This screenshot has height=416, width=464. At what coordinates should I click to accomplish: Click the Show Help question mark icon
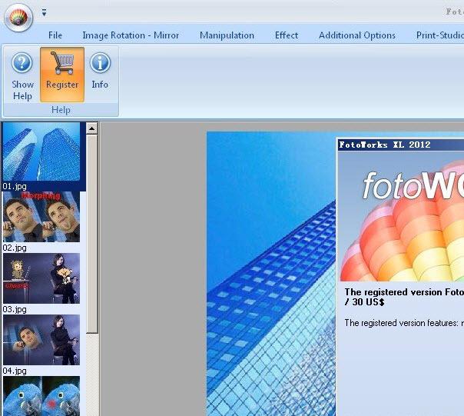22,63
